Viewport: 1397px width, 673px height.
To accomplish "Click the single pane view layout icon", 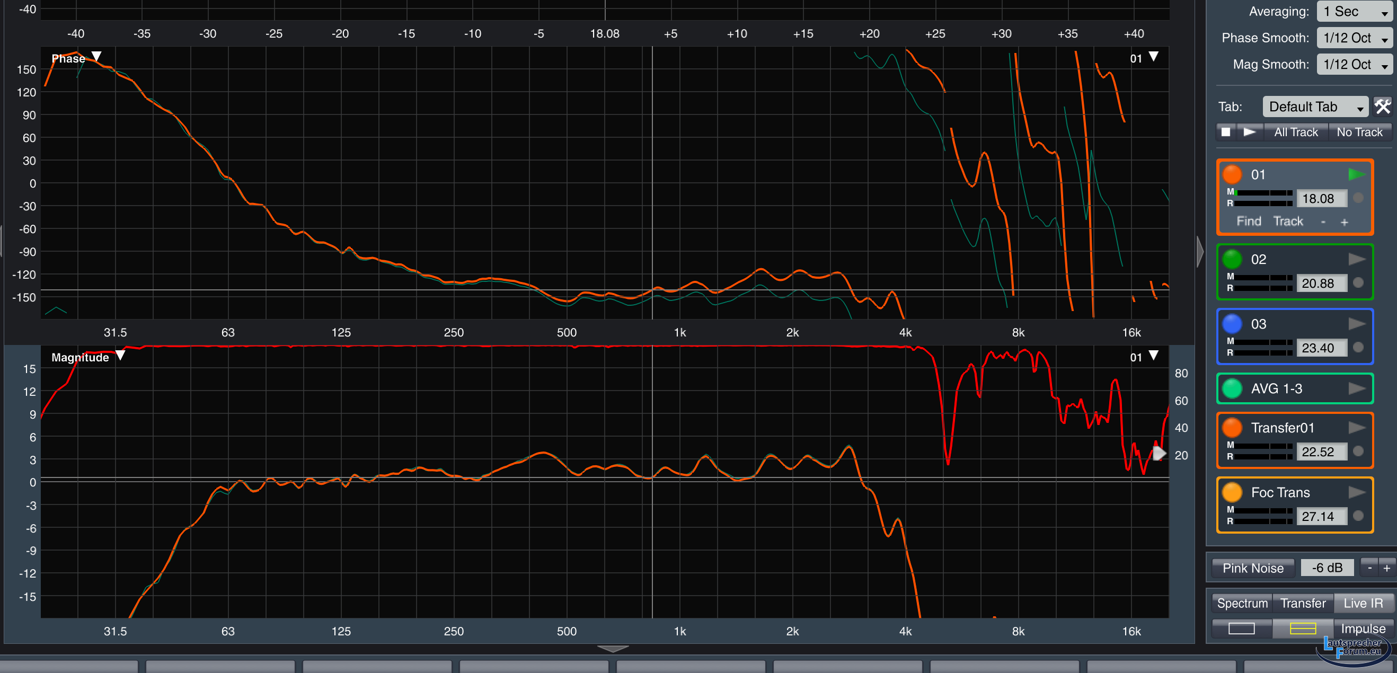I will coord(1241,628).
